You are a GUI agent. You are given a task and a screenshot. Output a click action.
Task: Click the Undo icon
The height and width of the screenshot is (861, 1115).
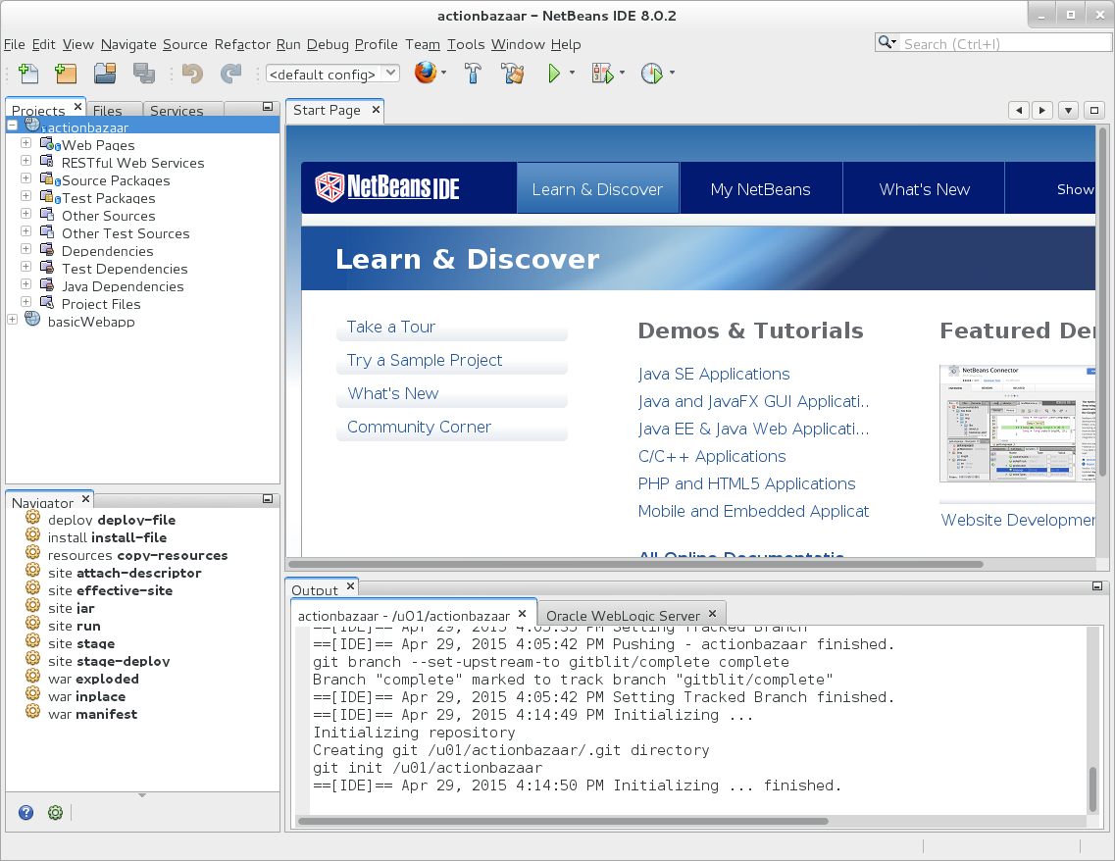click(x=193, y=73)
